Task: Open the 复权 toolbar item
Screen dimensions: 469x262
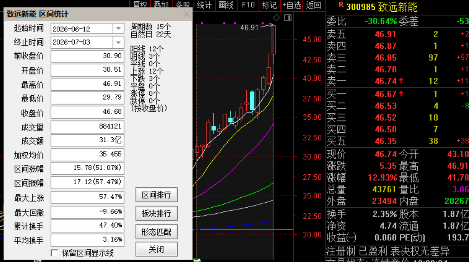Action: click(140, 5)
